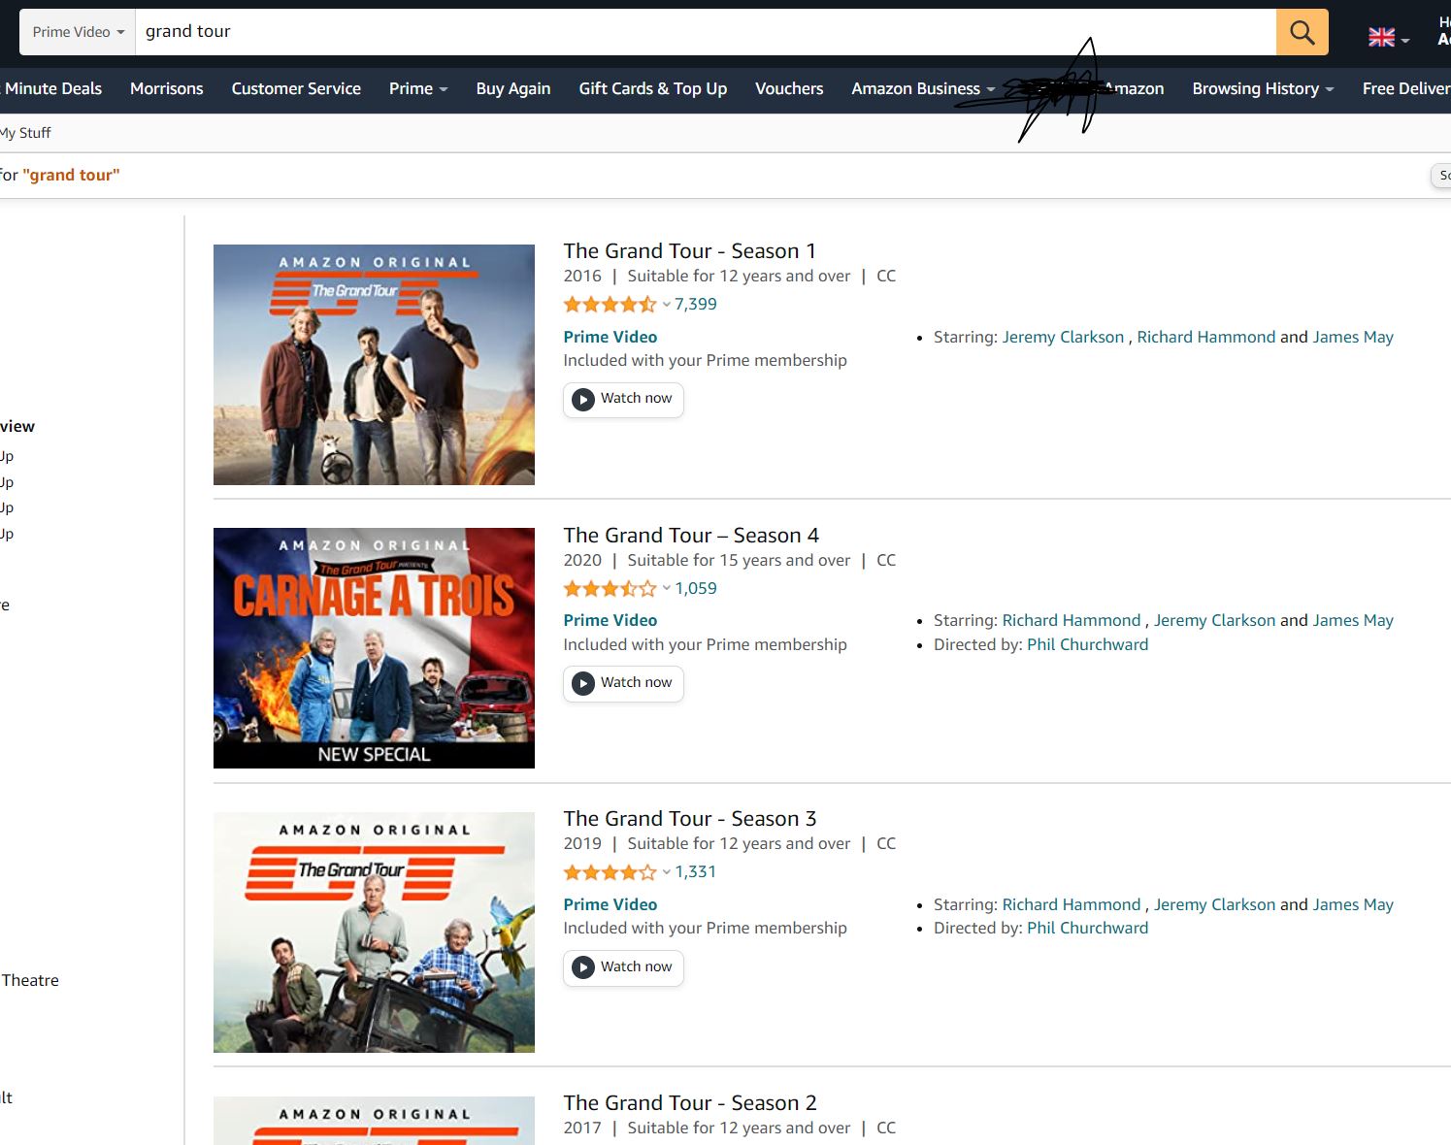Click the search field containing grand tour
Viewport: 1451px width, 1145px height.
704,32
